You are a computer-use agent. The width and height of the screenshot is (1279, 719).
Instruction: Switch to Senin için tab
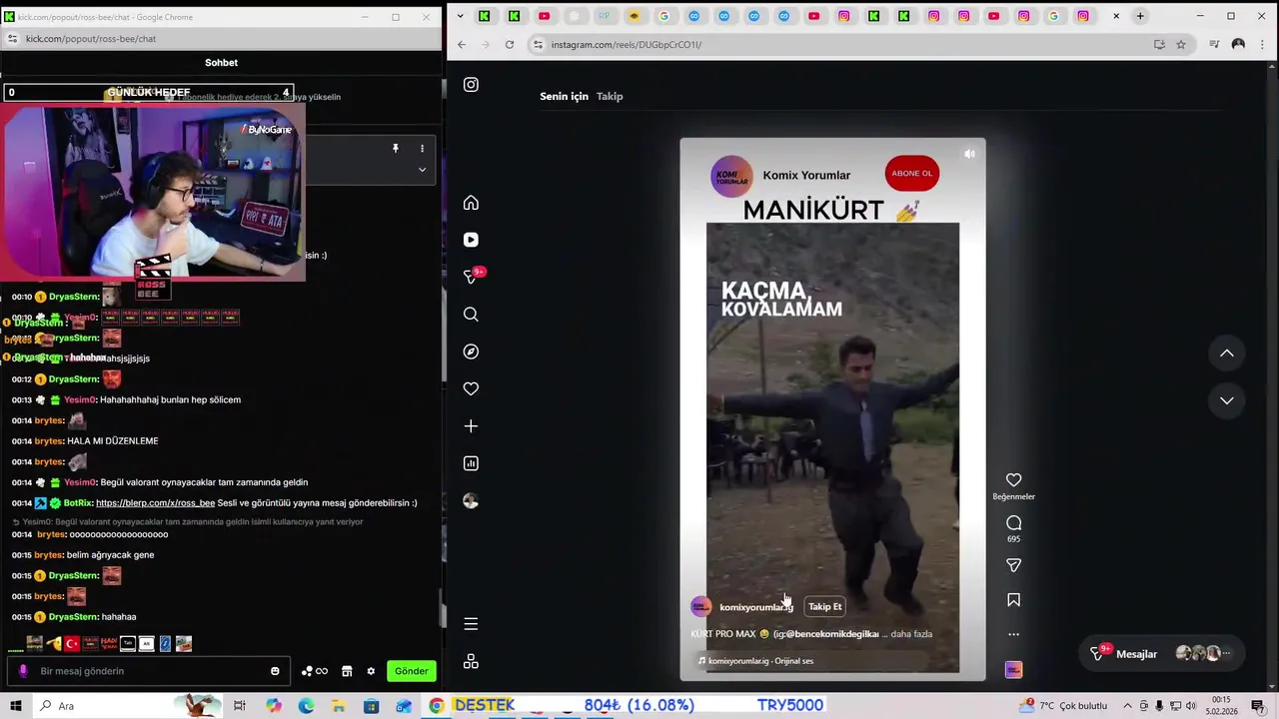point(564,96)
